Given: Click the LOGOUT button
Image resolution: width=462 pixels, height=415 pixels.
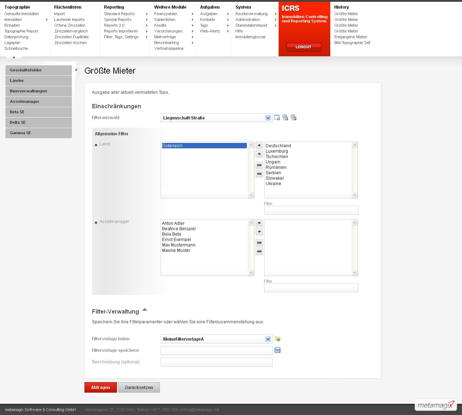Looking at the screenshot, I should click(304, 47).
